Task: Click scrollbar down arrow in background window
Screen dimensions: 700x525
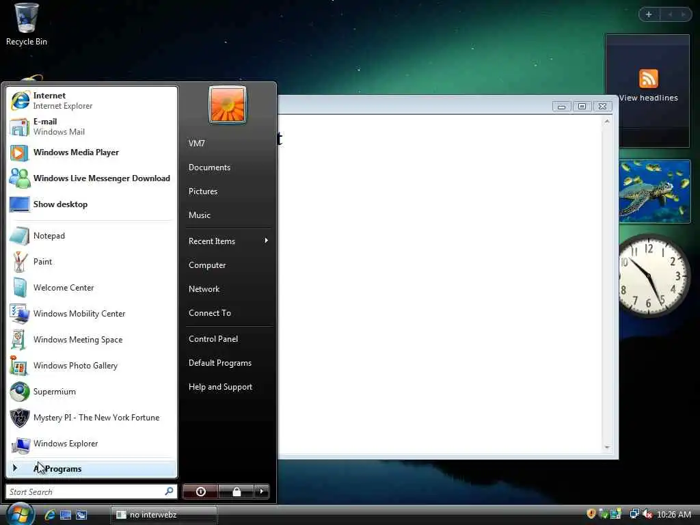Action: pyautogui.click(x=607, y=447)
